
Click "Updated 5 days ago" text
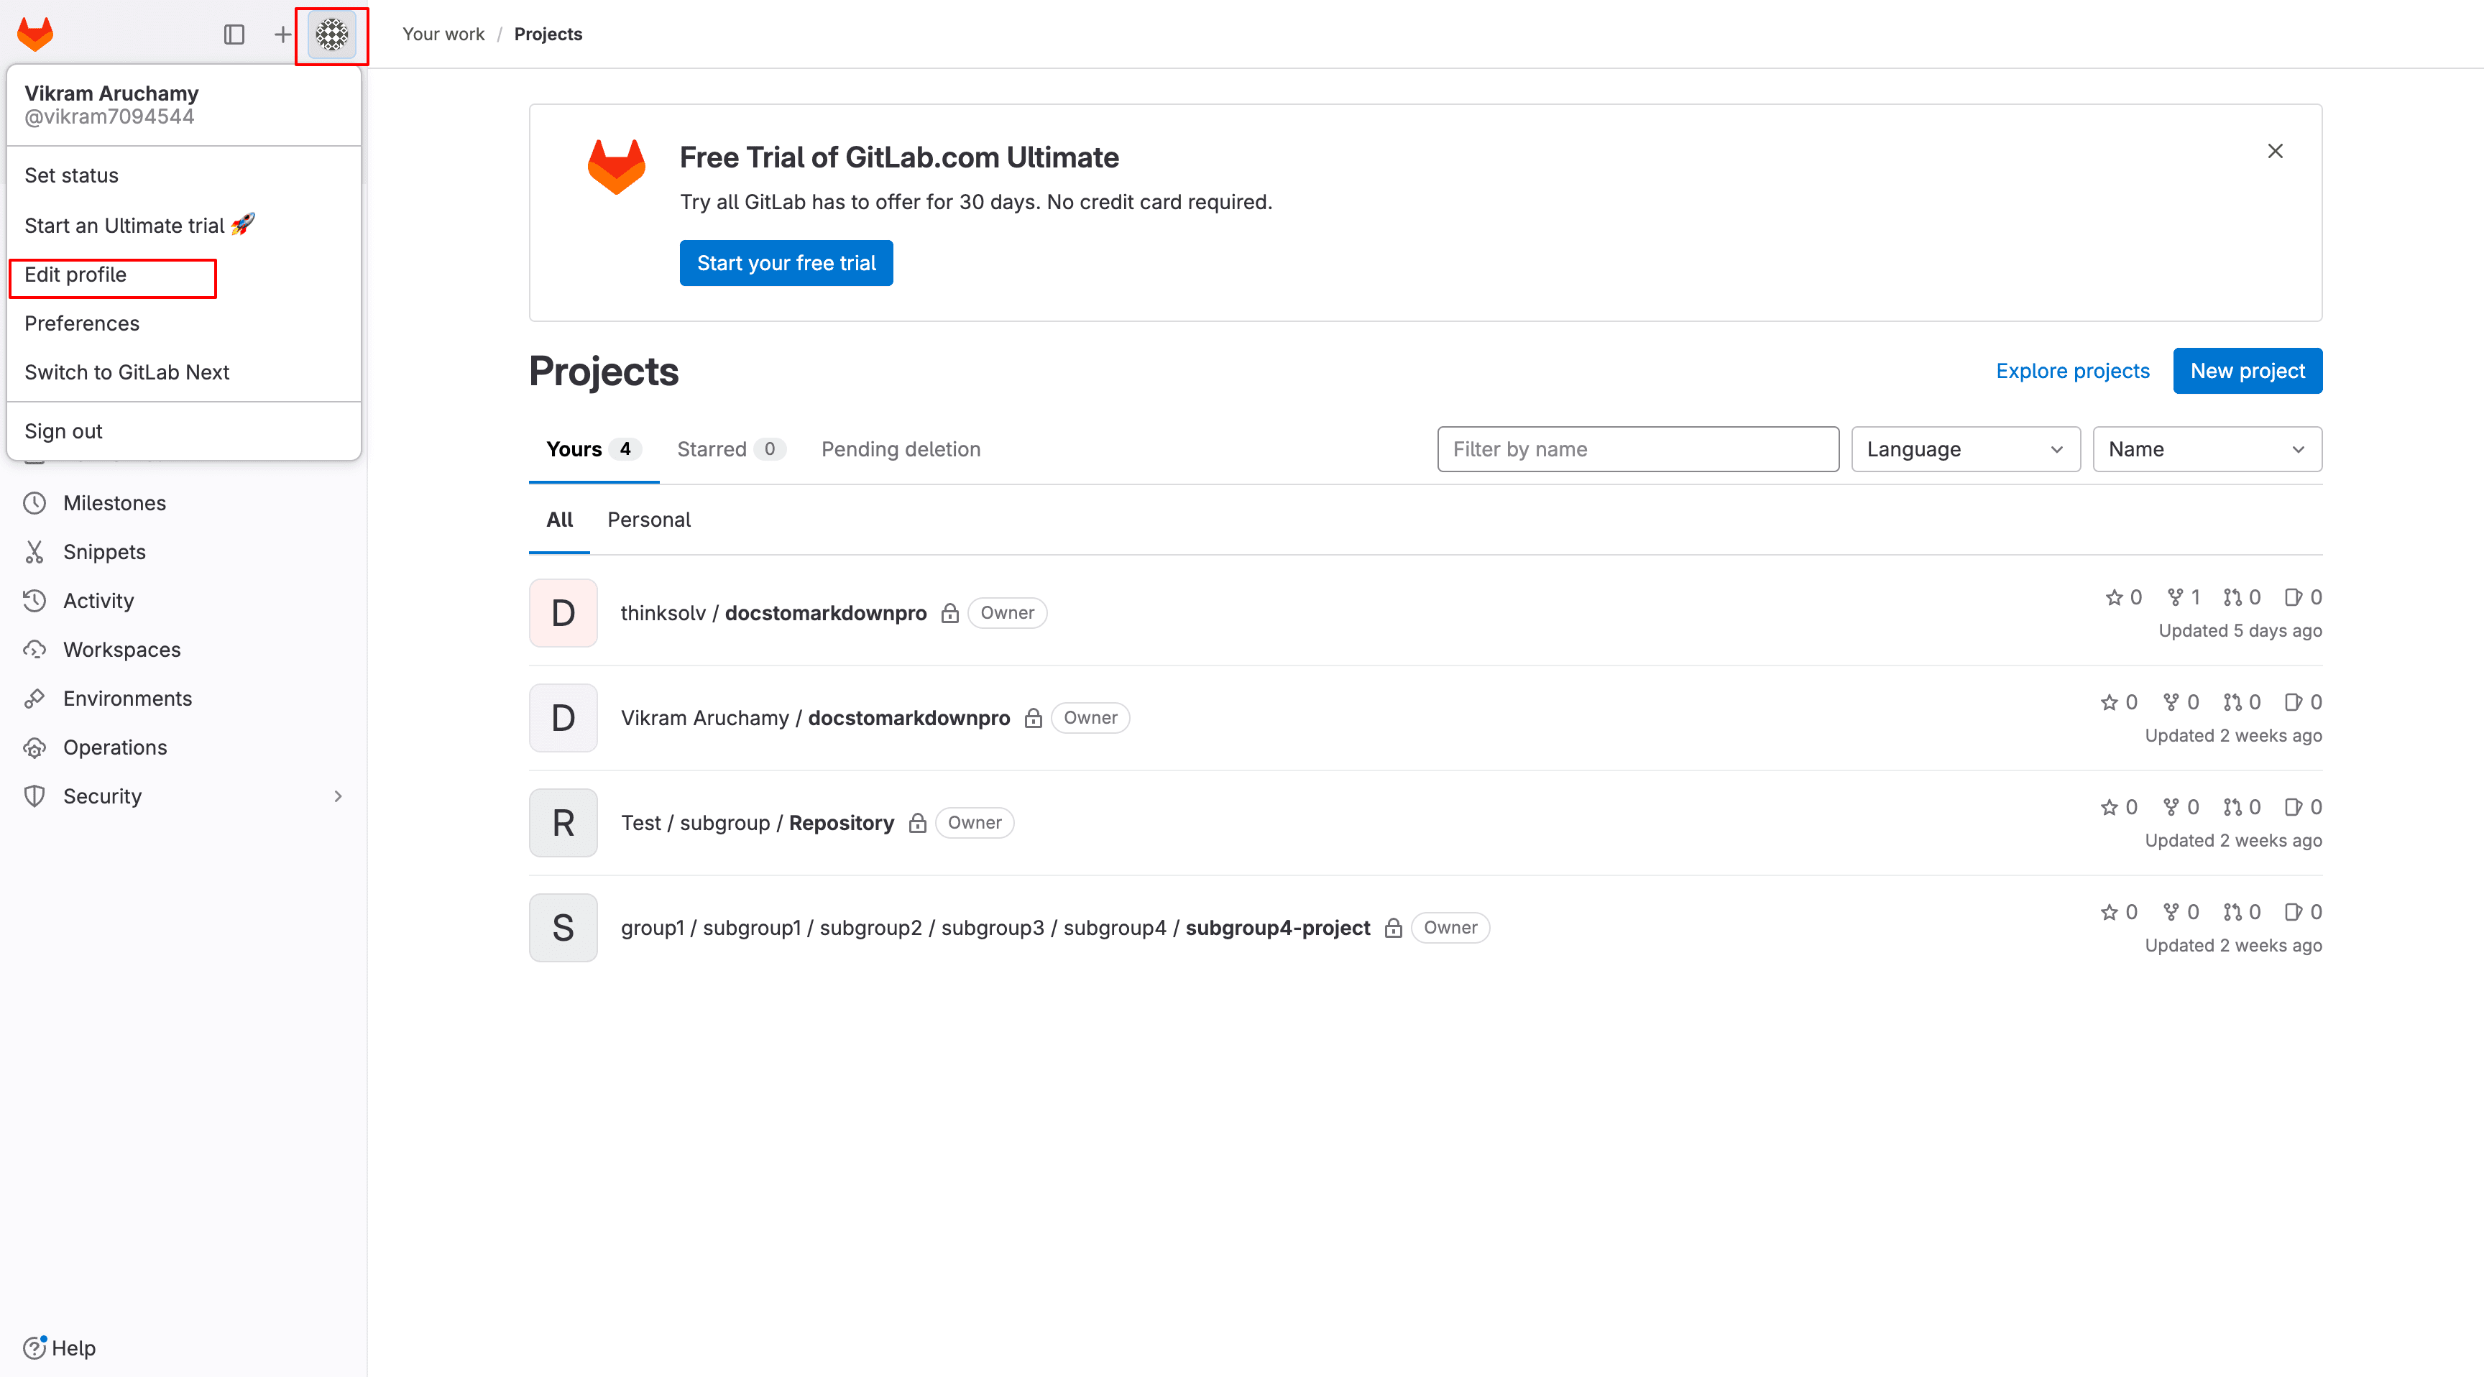(2239, 630)
